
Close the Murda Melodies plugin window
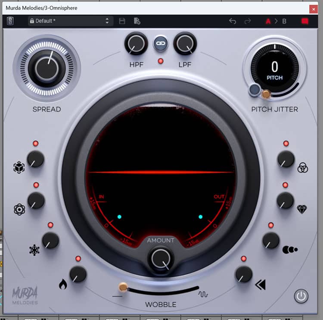(314, 9)
